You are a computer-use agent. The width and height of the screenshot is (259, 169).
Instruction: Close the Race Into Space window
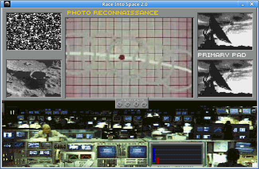pyautogui.click(x=251, y=4)
